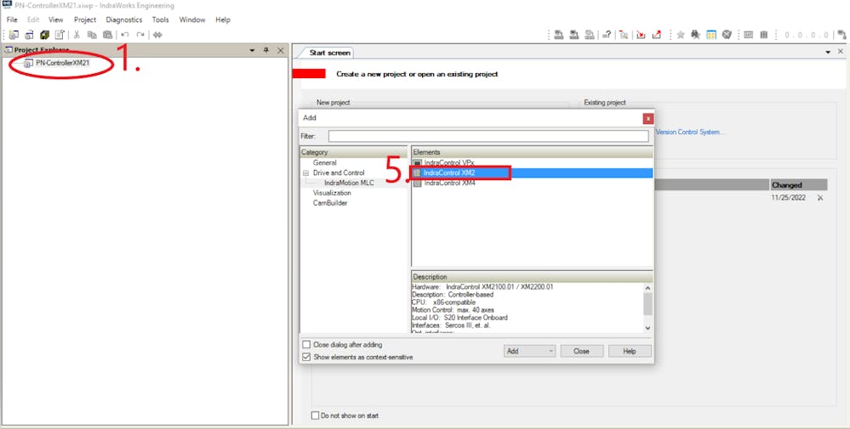Viewport: 850px width, 429px height.
Task: Open the Window menu
Action: coord(192,20)
